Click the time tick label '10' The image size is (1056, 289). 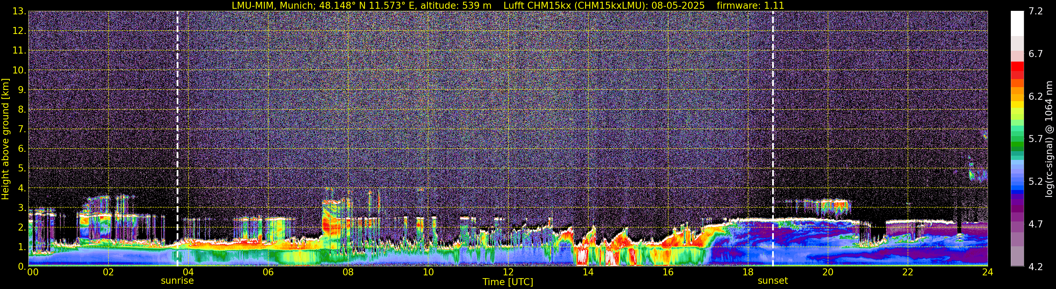click(428, 272)
